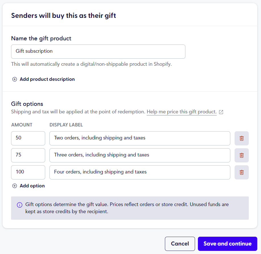Click the info icon in the gift value notice
The width and height of the screenshot is (261, 254).
click(20, 205)
